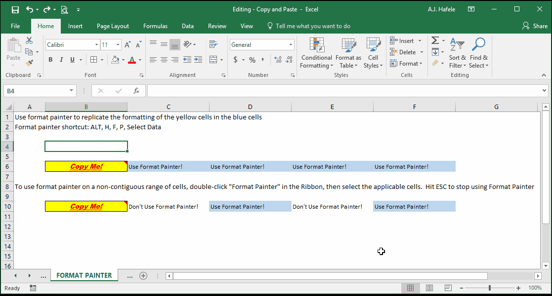Image resolution: width=552 pixels, height=296 pixels.
Task: Click the Insert Function fx icon
Action: click(136, 91)
